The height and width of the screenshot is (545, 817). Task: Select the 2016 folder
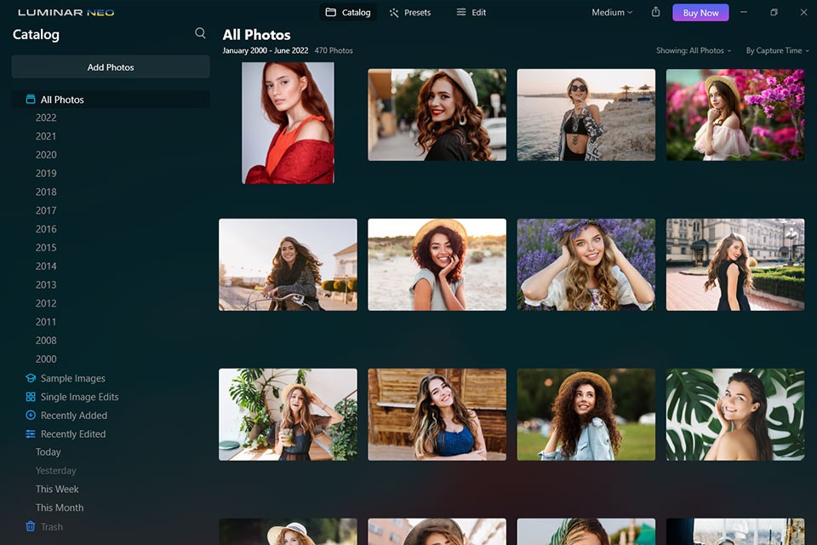(46, 229)
